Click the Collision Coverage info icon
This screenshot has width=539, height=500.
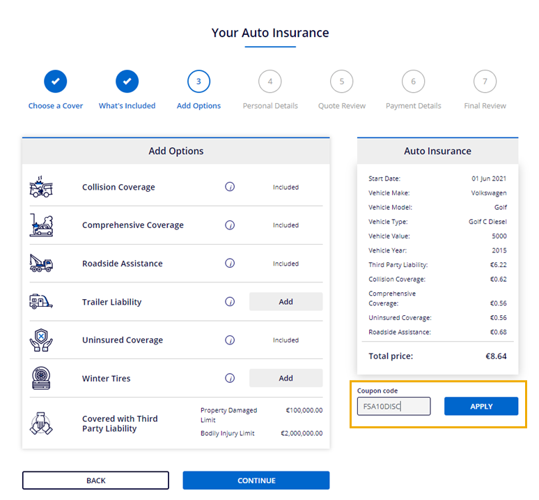(x=230, y=187)
